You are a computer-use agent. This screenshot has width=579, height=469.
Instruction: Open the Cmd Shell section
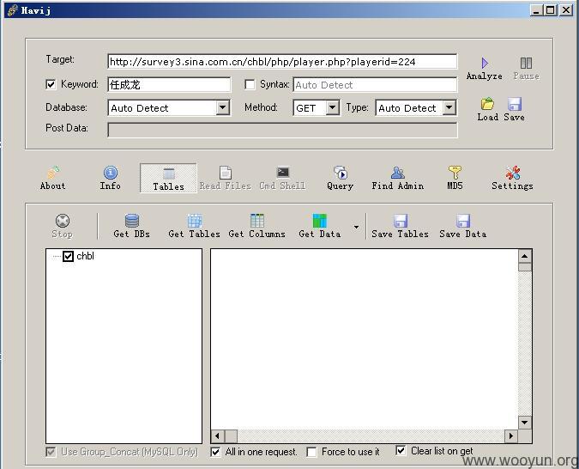pyautogui.click(x=282, y=179)
